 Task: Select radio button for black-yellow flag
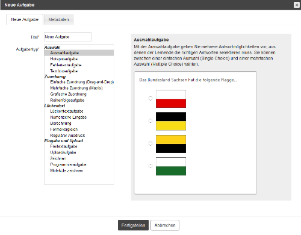point(150,121)
